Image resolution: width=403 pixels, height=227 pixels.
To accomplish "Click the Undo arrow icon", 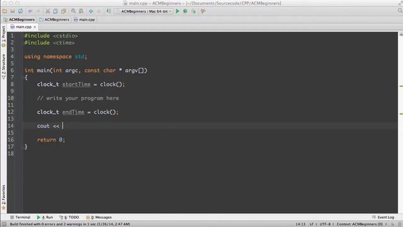I will pos(30,11).
